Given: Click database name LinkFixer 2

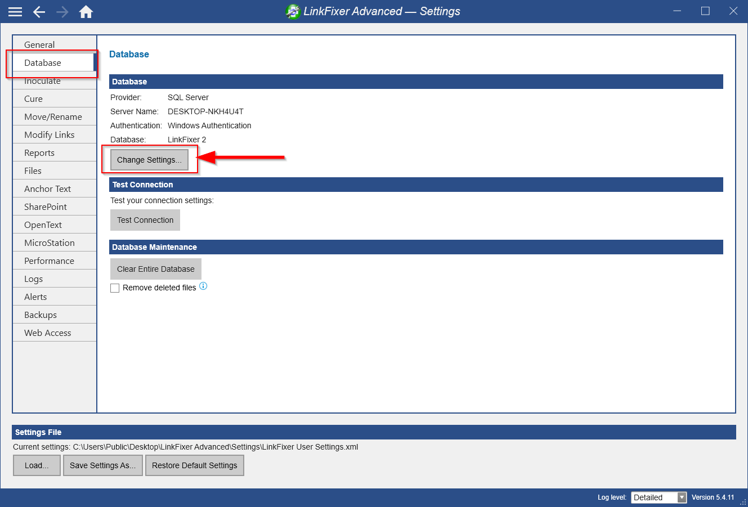Looking at the screenshot, I should point(187,140).
